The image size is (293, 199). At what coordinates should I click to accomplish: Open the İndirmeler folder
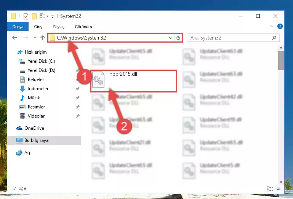tap(38, 89)
